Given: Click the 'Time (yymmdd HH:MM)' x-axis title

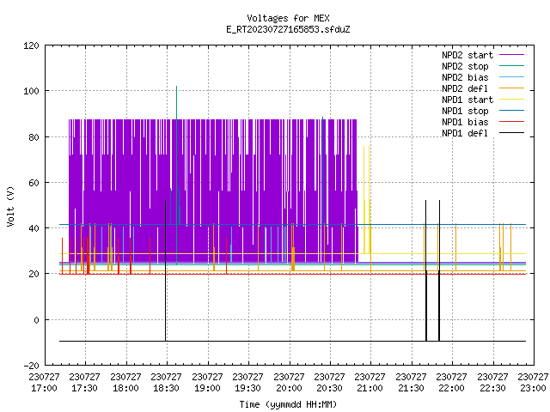Looking at the screenshot, I should click(288, 404).
